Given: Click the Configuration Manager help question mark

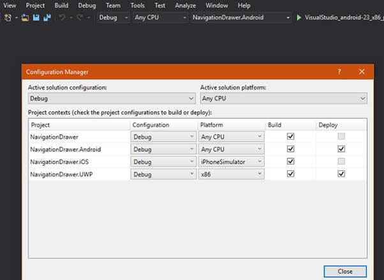Looking at the screenshot, I should 339,72.
